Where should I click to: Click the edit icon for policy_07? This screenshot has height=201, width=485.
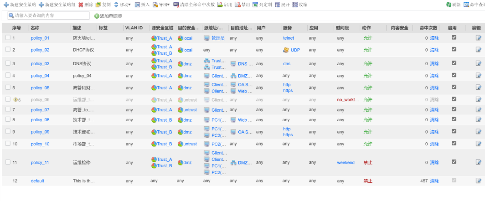pos(479,109)
